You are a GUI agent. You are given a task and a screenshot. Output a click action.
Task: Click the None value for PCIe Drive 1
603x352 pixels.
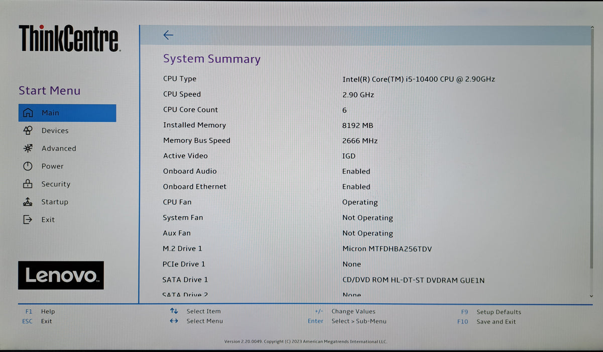[x=351, y=265]
